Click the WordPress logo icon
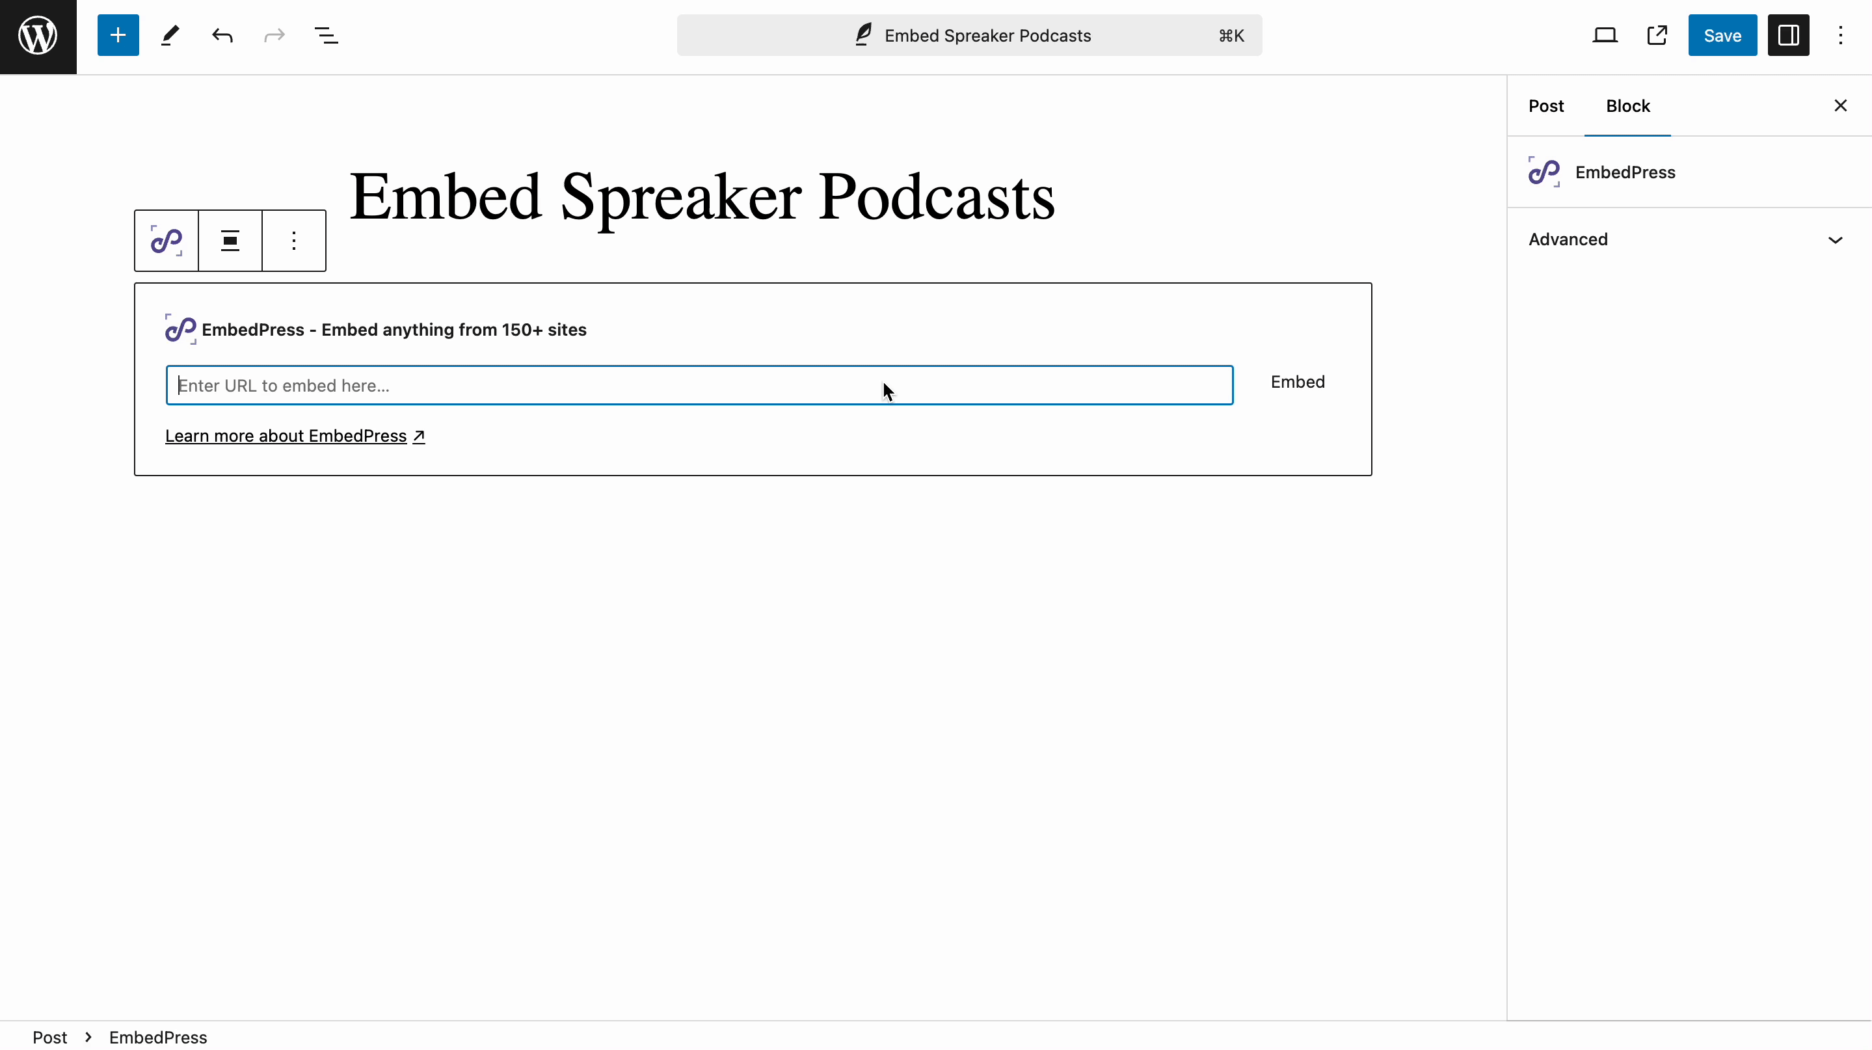The image size is (1872, 1050). pos(36,36)
